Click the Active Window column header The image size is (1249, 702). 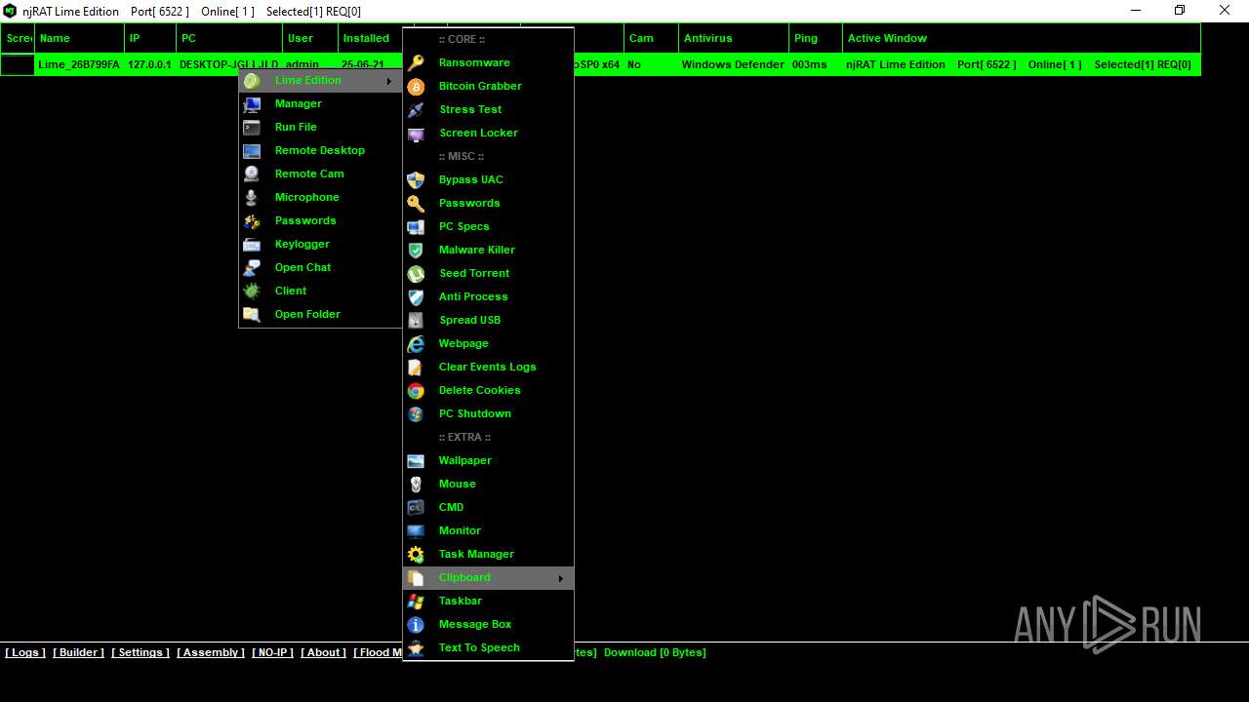pyautogui.click(x=1022, y=38)
